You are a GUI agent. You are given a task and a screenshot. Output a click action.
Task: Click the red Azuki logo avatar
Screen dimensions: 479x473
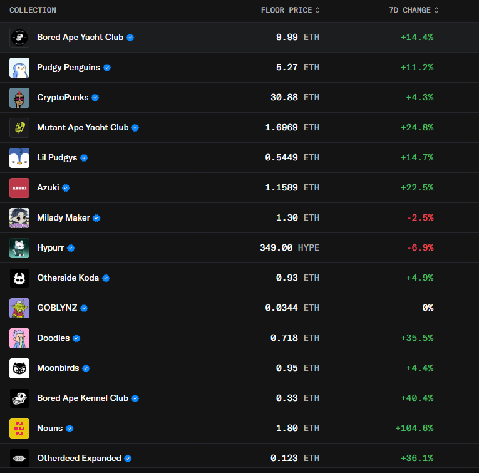(19, 188)
